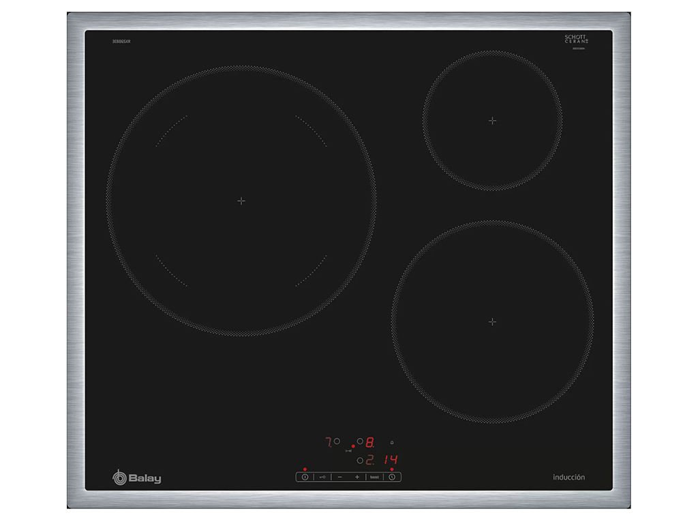Select the zone circle beside the 8 display
This screenshot has width=698, height=524.
pos(360,441)
